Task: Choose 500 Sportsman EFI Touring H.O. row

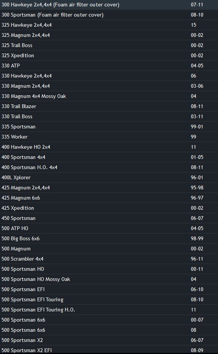Action: click(109, 310)
